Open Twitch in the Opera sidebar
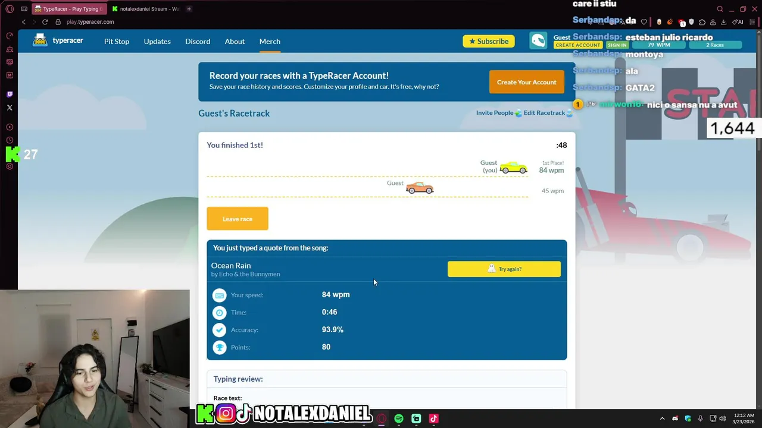Image resolution: width=762 pixels, height=428 pixels. (x=10, y=94)
